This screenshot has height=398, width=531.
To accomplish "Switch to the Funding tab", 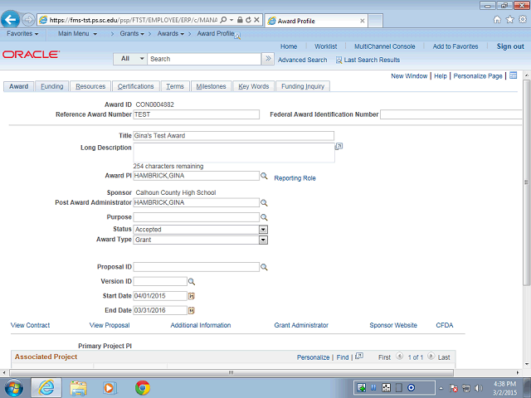I will tap(51, 86).
